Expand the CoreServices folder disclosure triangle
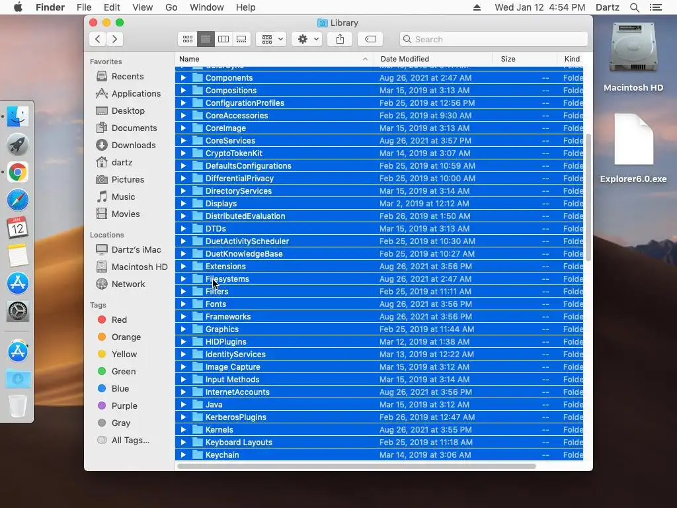Image resolution: width=677 pixels, height=508 pixels. pyautogui.click(x=183, y=141)
